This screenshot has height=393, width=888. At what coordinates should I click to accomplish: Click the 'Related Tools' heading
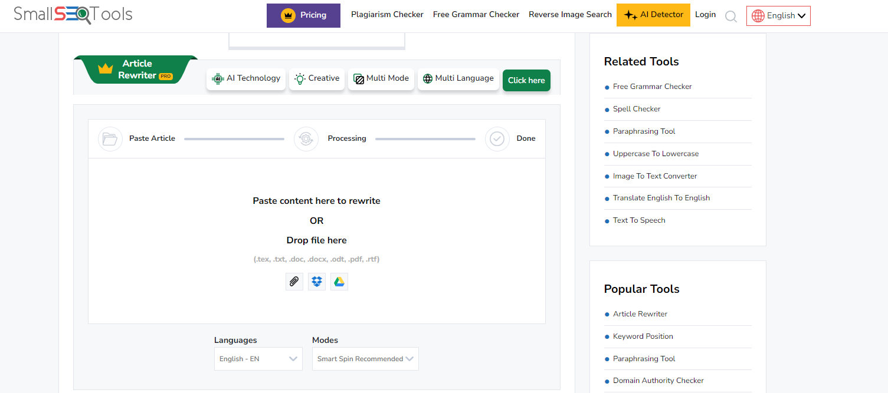641,62
